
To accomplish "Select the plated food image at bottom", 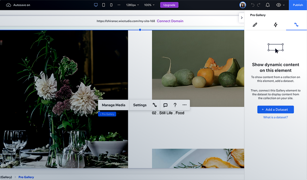I will point(198,158).
